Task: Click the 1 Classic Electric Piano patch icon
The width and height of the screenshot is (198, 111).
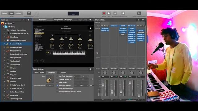Action: coord(8,30)
